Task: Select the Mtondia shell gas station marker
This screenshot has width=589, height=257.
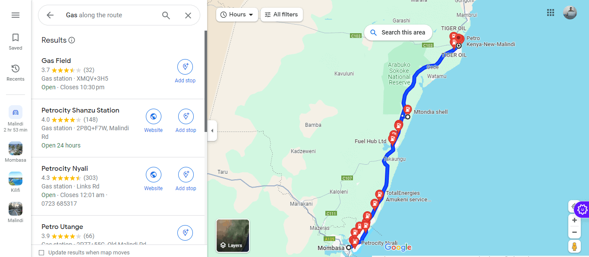Action: [x=407, y=109]
